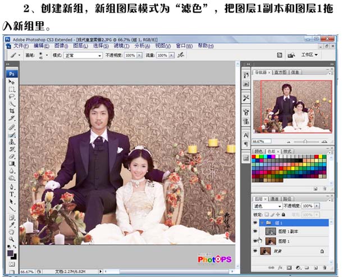Select the Lasso tool
This screenshot has height=277, width=343.
click(x=12, y=96)
